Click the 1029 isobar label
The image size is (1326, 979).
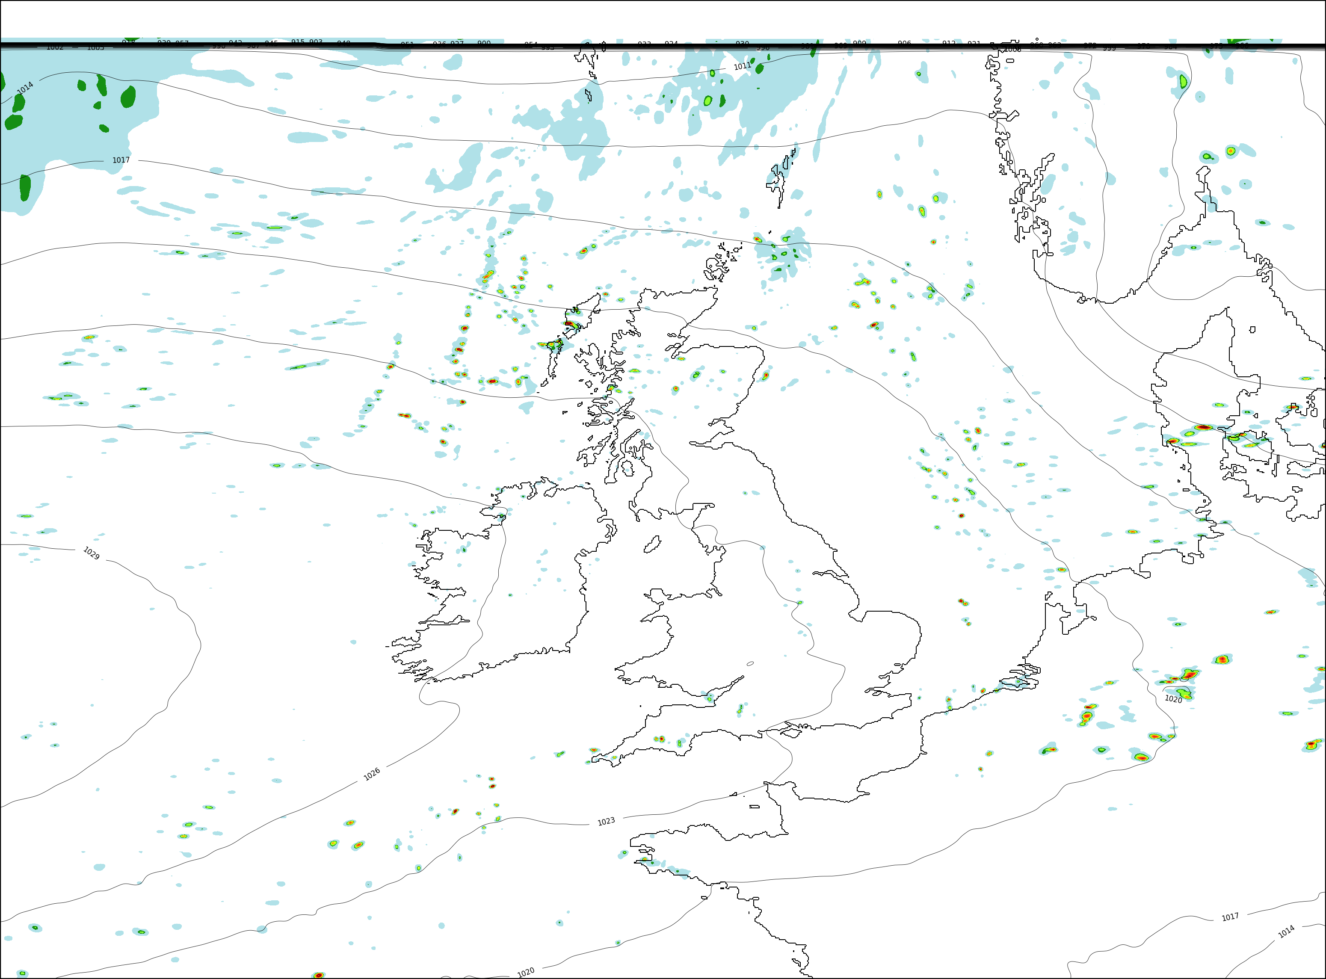tap(91, 553)
